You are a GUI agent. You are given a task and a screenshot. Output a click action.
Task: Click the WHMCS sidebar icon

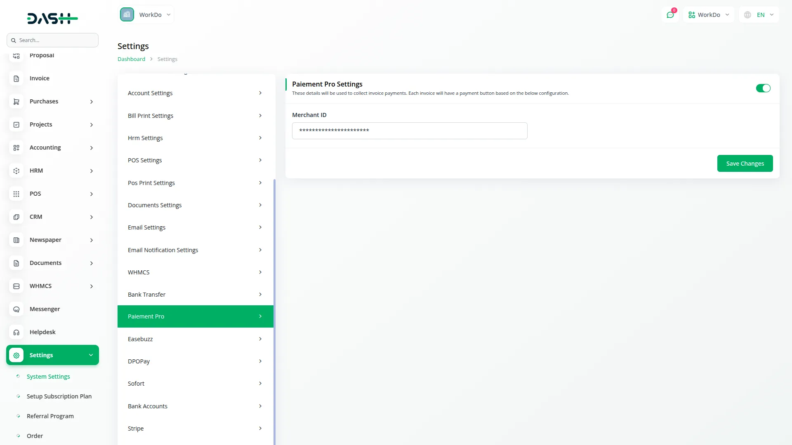coord(16,286)
